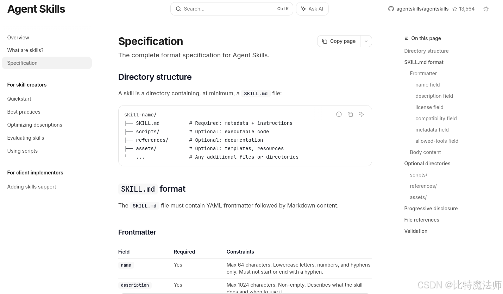
Task: Open Evaluating skills page
Action: 26,138
